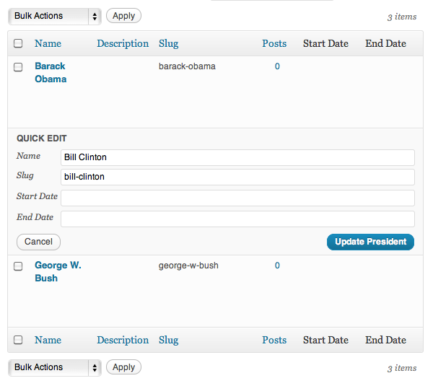The width and height of the screenshot is (433, 386).
Task: Click the Start Date footer column label
Action: [325, 340]
